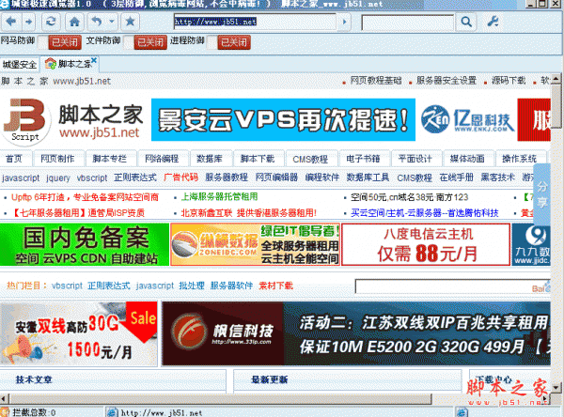
Task: Click horizontal scrollbar left arrow
Action: point(4,398)
